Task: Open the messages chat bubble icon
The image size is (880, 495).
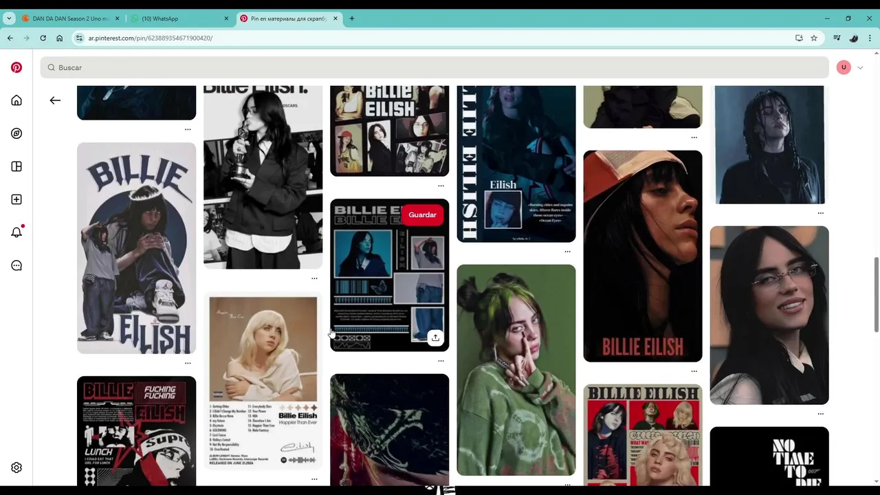Action: click(x=16, y=265)
